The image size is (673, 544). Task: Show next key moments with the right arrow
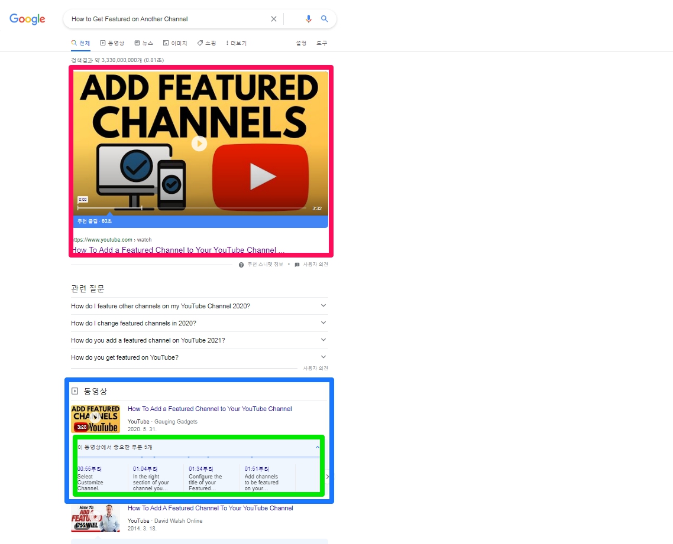[x=328, y=477]
